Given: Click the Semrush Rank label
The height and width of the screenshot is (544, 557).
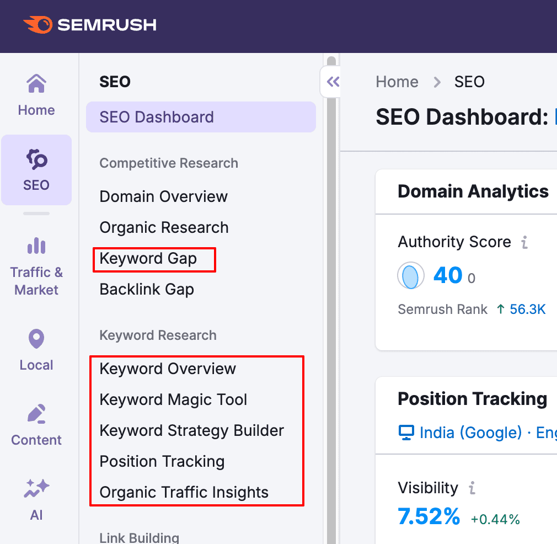Looking at the screenshot, I should 442,309.
